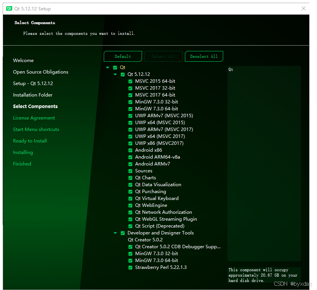Click the disabled Select All button
The width and height of the screenshot is (317, 290).
[163, 56]
